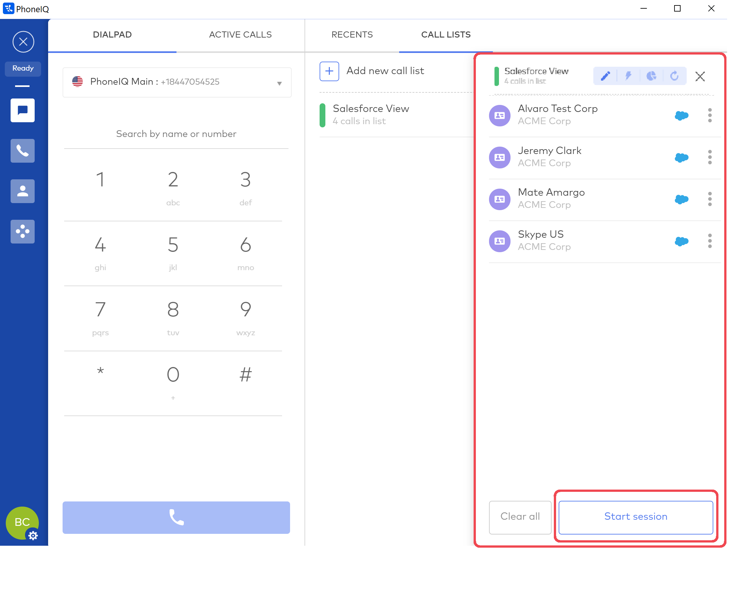747x607 pixels.
Task: Open the integrations dots sidebar icon
Action: pyautogui.click(x=22, y=231)
